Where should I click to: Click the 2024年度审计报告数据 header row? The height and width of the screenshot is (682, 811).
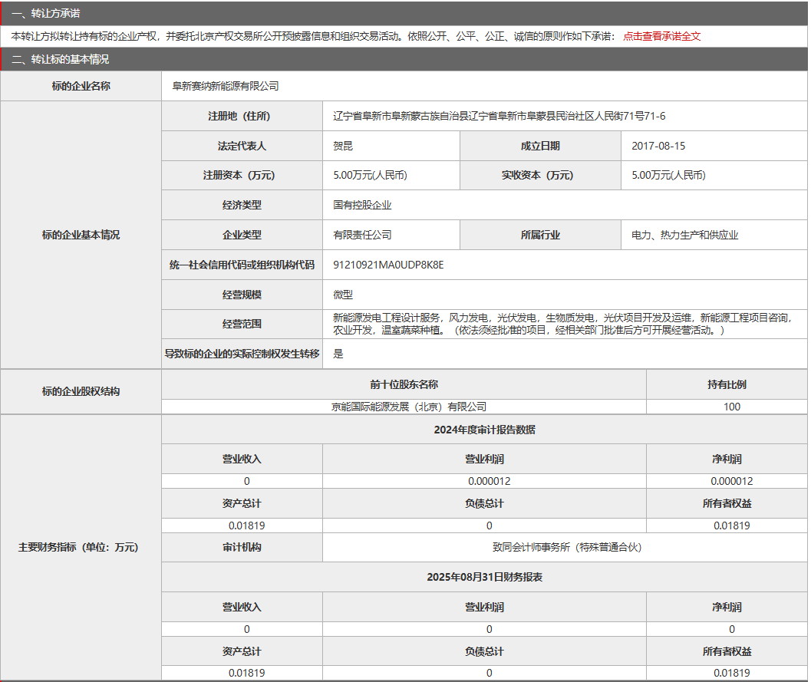485,429
